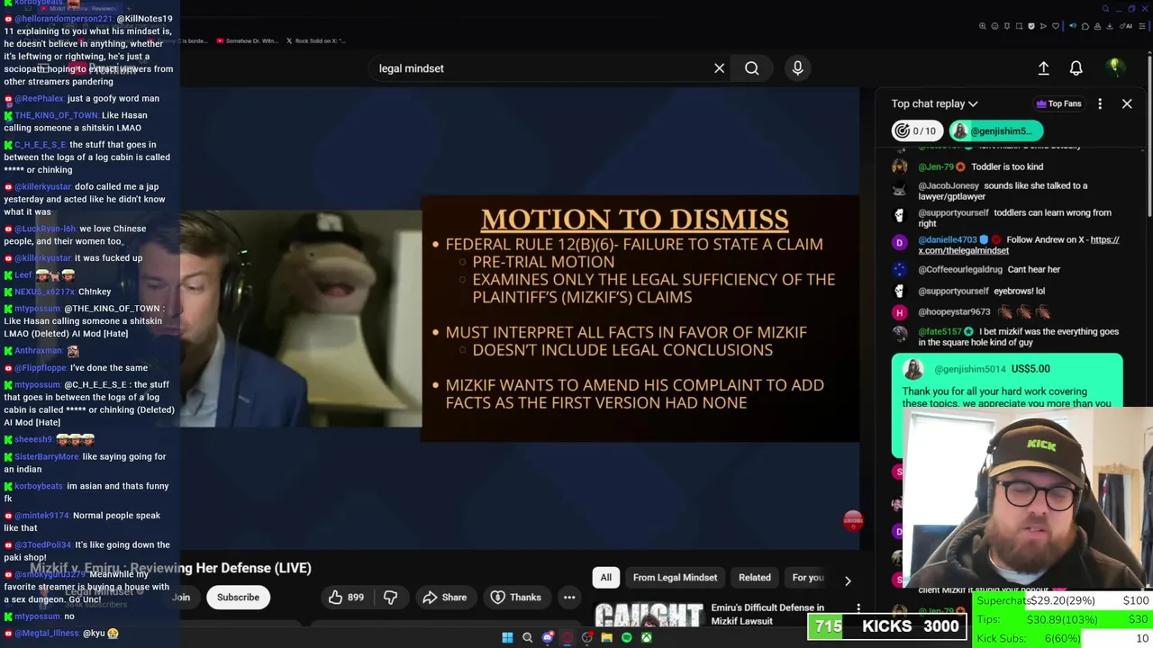
Task: Pause the Motion to Dismiss video player
Action: [x=520, y=317]
